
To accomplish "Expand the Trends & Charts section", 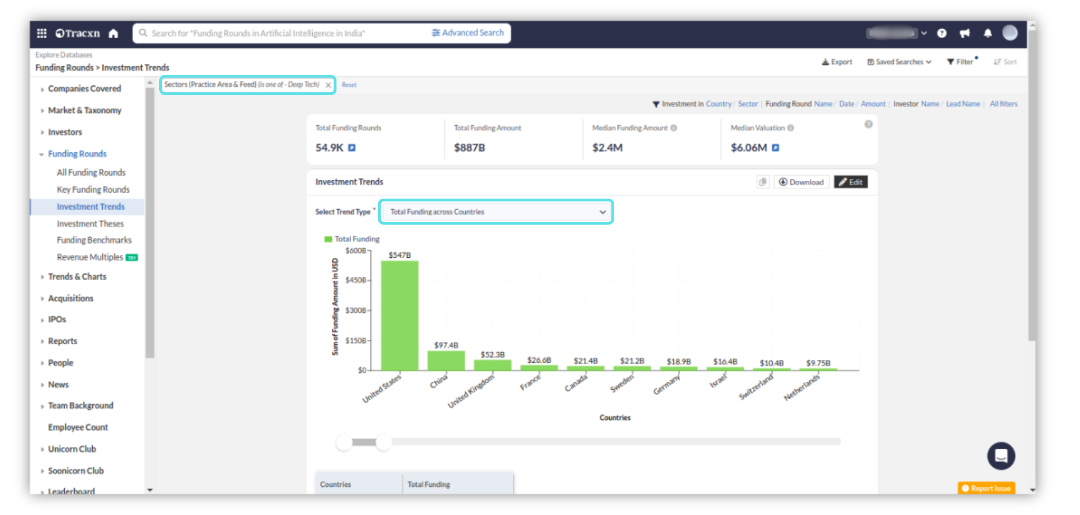I will (77, 277).
